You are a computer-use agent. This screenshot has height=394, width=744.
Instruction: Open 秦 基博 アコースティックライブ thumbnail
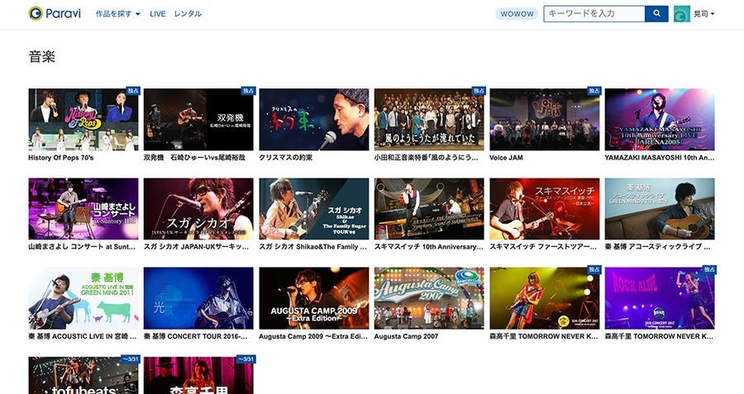[x=660, y=209]
